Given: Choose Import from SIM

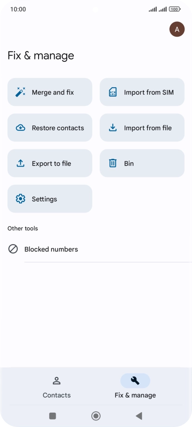Looking at the screenshot, I should click(x=142, y=92).
